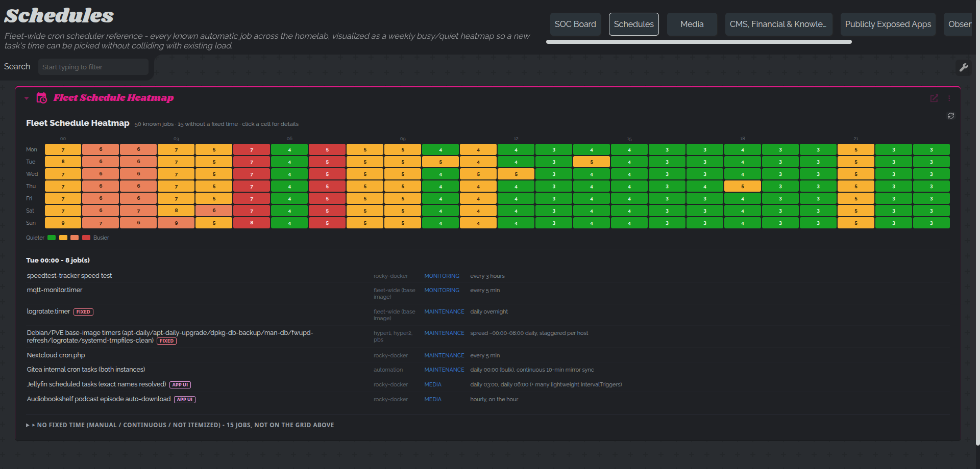
Task: Open the Media tab
Action: (x=692, y=24)
